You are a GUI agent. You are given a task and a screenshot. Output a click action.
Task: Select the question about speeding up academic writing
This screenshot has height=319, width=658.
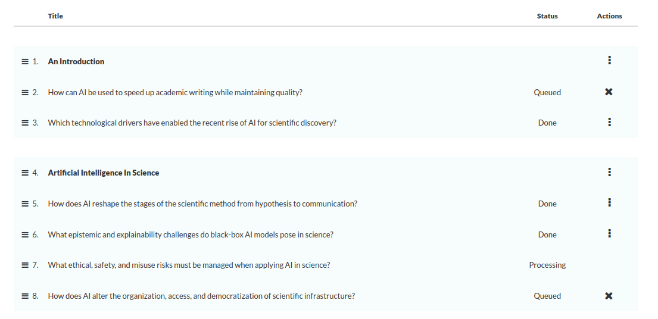tap(175, 92)
